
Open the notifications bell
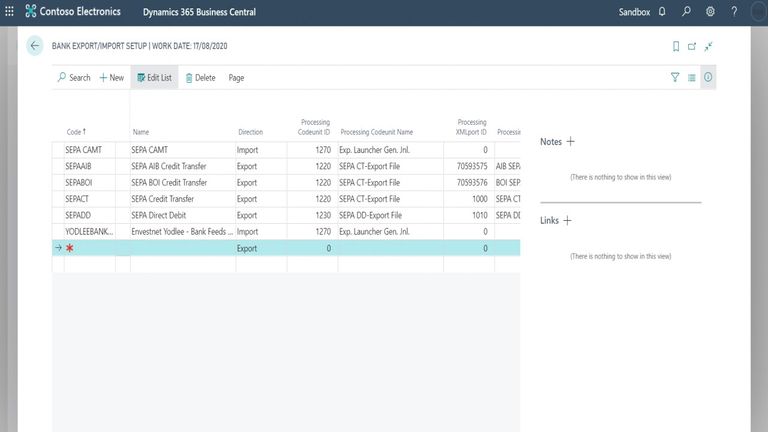662,11
